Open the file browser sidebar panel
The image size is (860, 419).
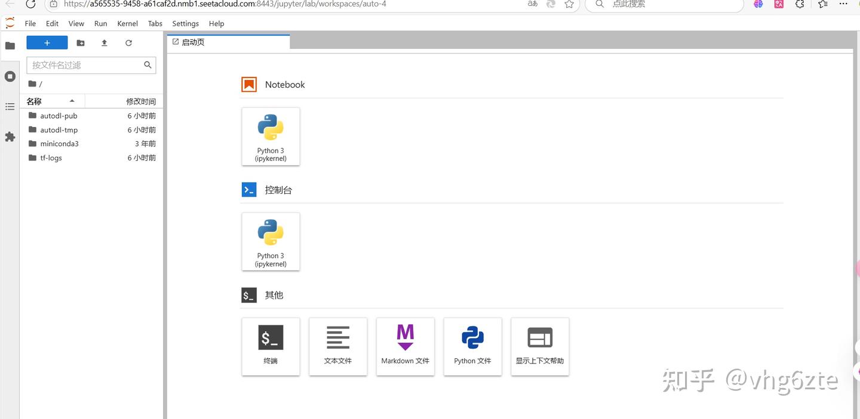[x=10, y=46]
